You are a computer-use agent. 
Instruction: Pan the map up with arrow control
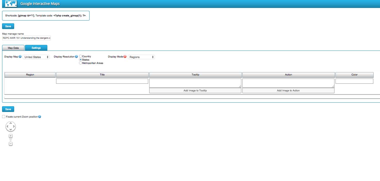[11, 123]
